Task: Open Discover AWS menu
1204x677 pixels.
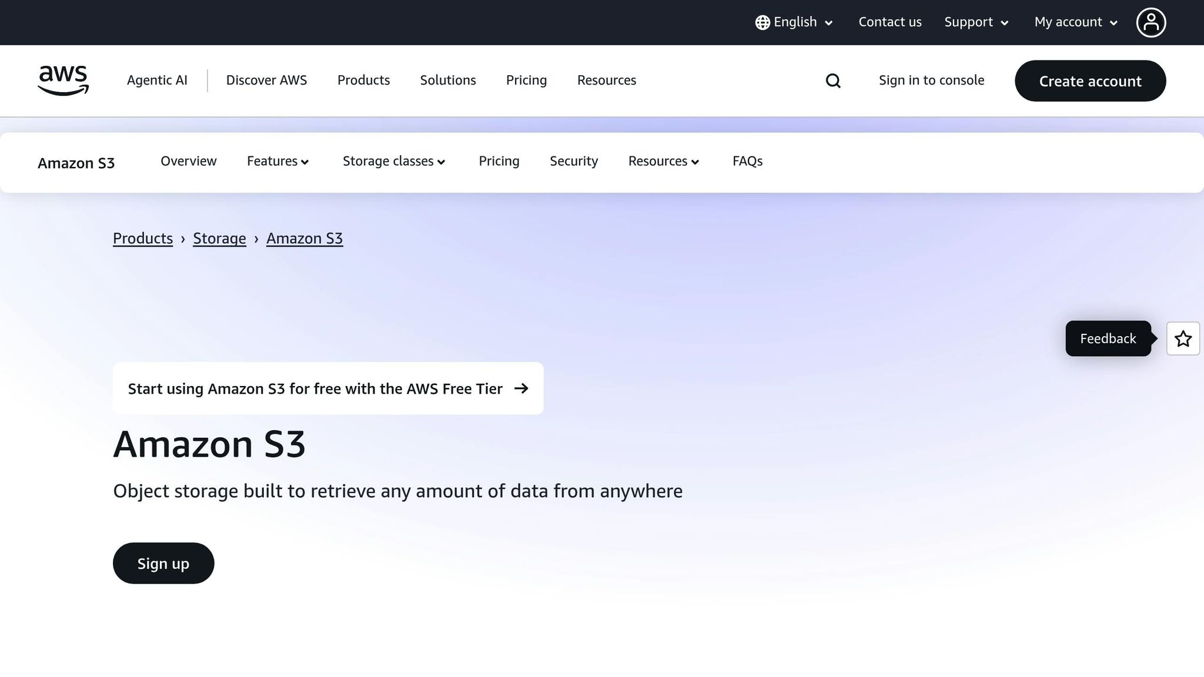Action: click(x=266, y=81)
